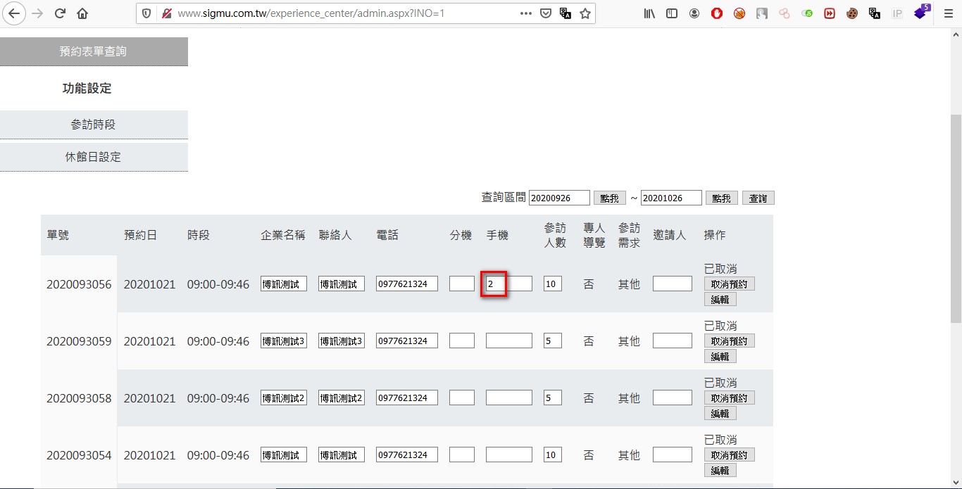
Task: Click company name field 博訊測試3 in row 2020093059
Action: click(284, 341)
